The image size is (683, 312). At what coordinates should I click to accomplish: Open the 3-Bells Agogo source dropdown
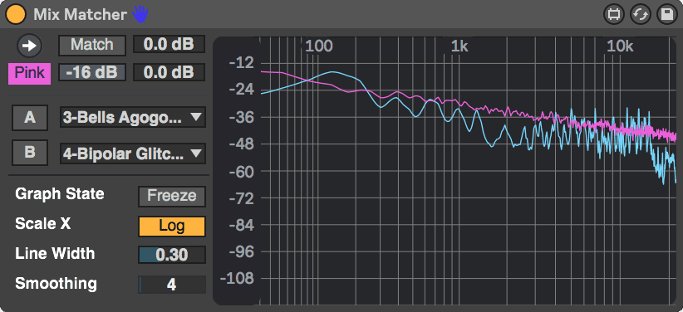(133, 118)
